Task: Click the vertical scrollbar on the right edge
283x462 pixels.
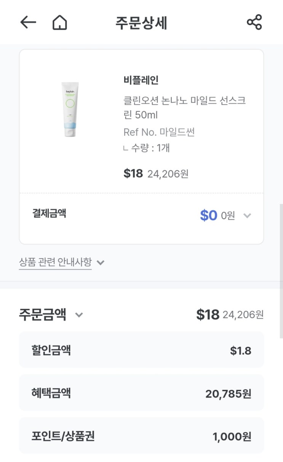Action: (x=281, y=271)
